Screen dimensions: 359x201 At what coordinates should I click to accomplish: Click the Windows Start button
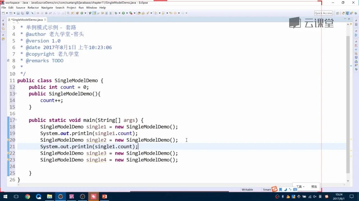(x=5, y=196)
